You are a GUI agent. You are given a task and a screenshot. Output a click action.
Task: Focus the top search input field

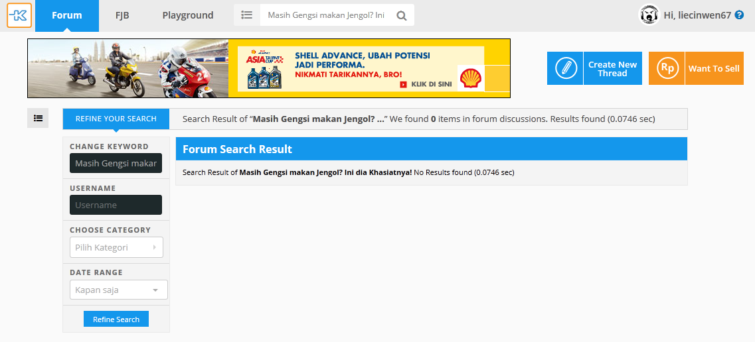pos(327,15)
